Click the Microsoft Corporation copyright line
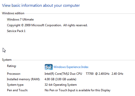135x96 pixels. [47, 25]
